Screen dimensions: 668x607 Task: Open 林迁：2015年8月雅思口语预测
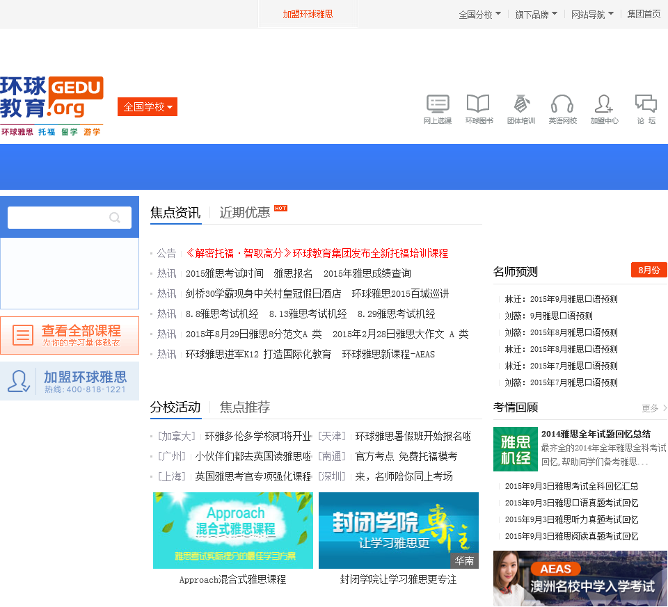coord(561,349)
